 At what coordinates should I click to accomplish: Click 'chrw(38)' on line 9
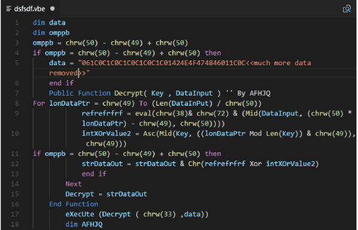pos(172,114)
